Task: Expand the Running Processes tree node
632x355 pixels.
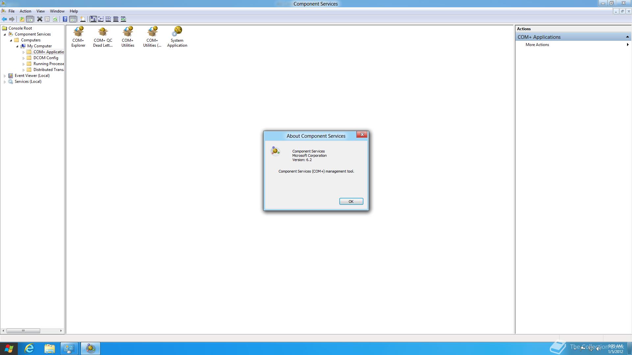Action: 24,64
